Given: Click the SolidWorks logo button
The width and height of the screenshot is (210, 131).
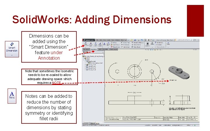Looking at the screenshot, I should (89, 40).
